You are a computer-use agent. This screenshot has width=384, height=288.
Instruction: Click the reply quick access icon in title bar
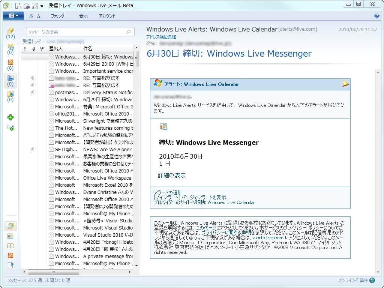coord(27,6)
